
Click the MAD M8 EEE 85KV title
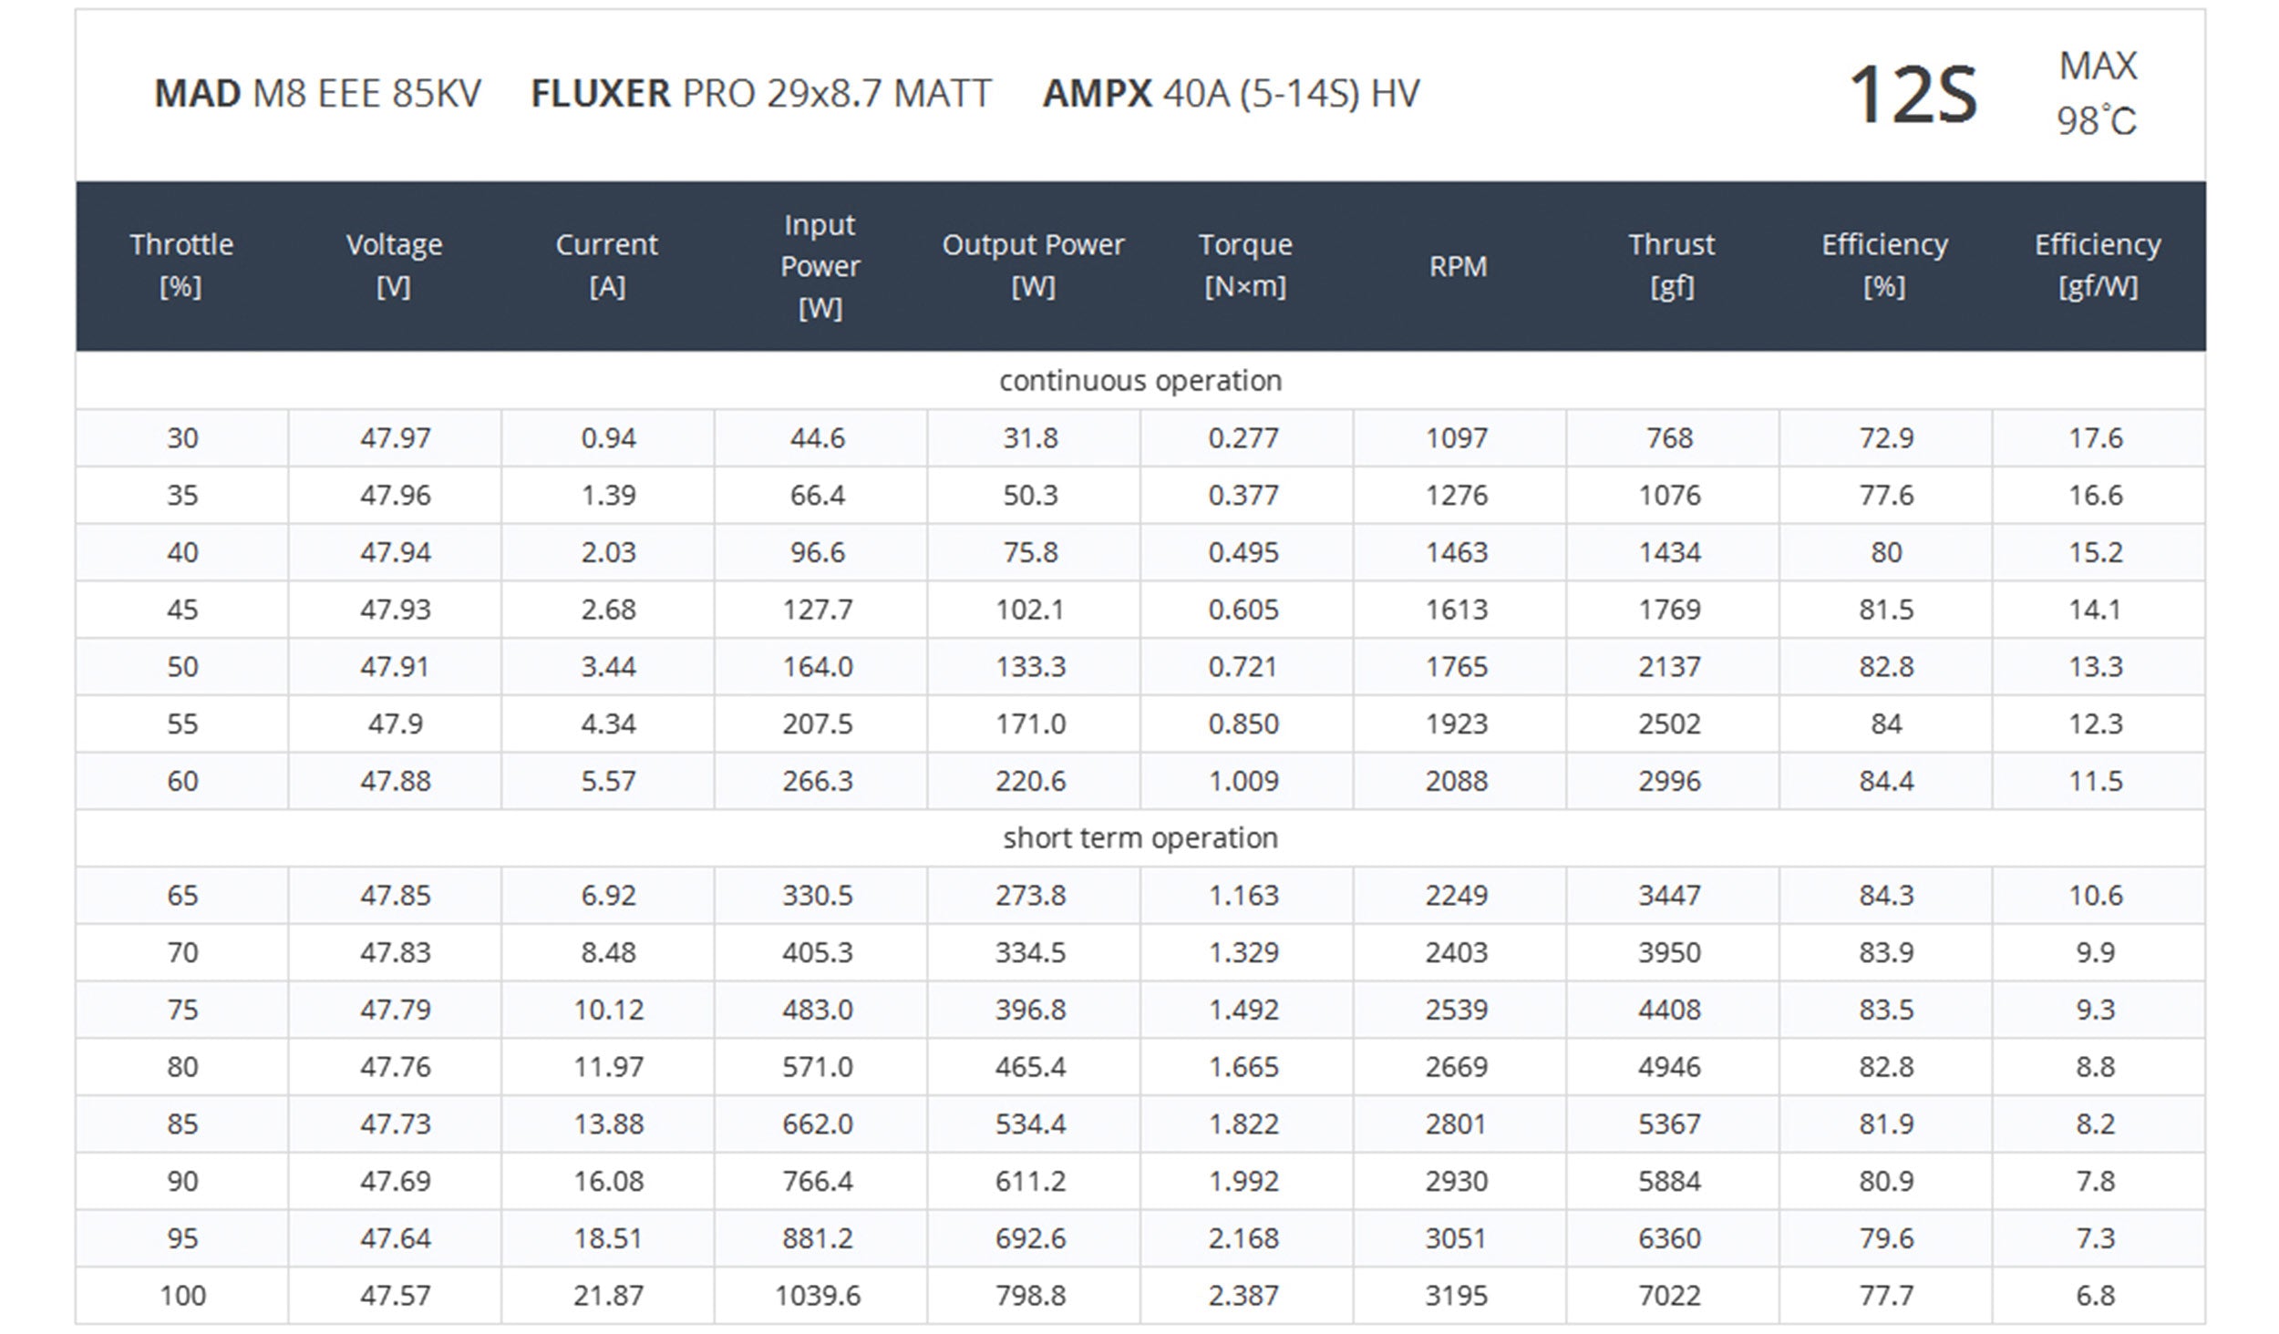click(x=317, y=94)
